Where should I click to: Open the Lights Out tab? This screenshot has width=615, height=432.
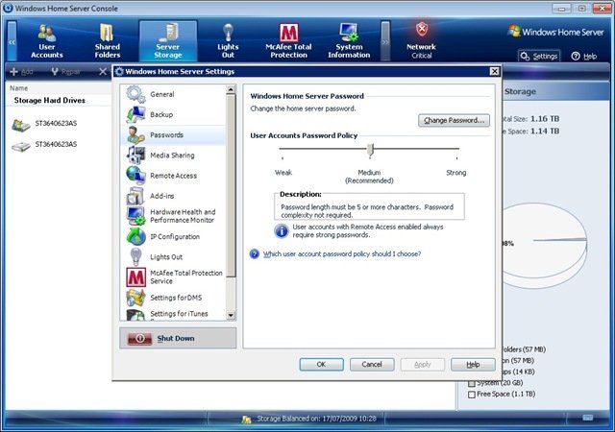(x=228, y=41)
